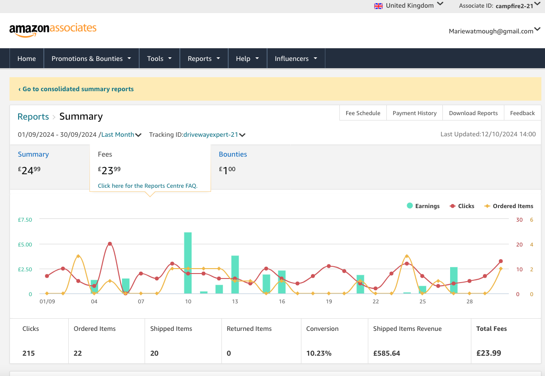This screenshot has height=376, width=545.
Task: Click the Reports Centre FAQ link
Action: pyautogui.click(x=148, y=186)
